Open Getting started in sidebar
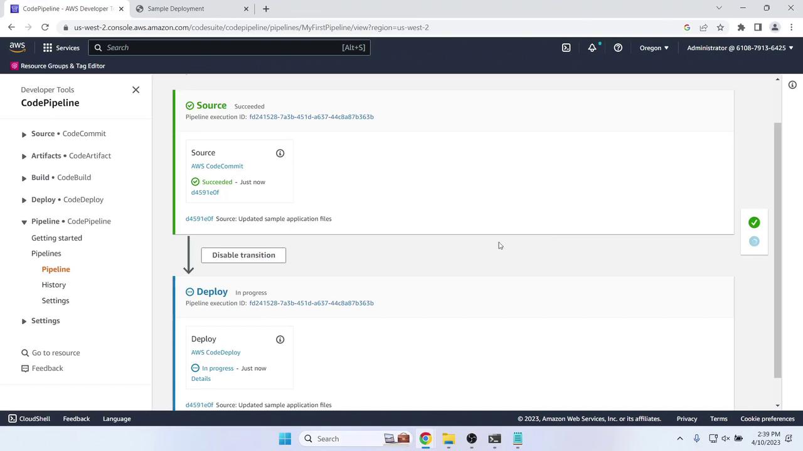This screenshot has height=451, width=803. tap(56, 238)
